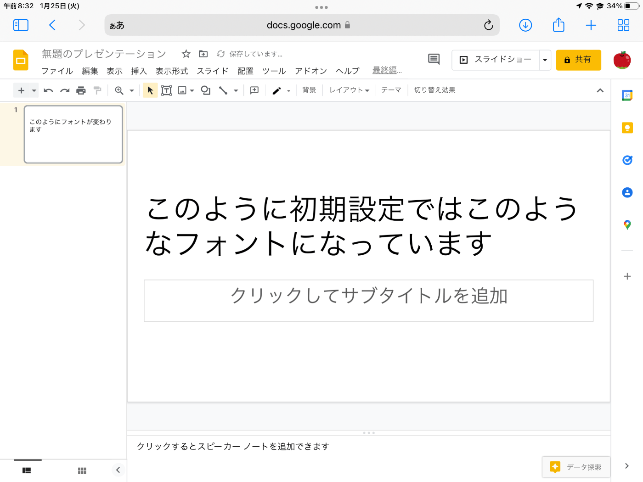Start the スライドショー presentation

496,60
